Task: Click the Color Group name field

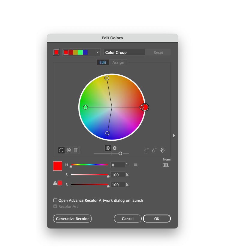Action: coord(124,52)
